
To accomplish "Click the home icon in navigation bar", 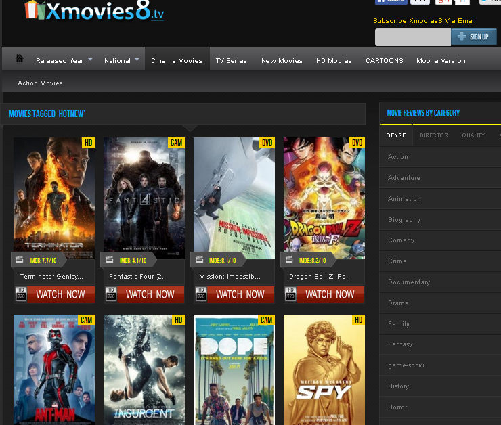I will [20, 58].
